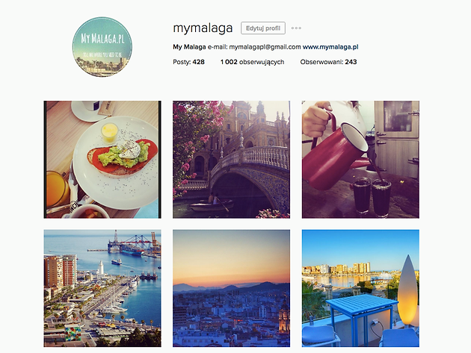Open the aerial harbor port photo
Image resolution: width=471 pixels, height=353 pixels.
[102, 288]
